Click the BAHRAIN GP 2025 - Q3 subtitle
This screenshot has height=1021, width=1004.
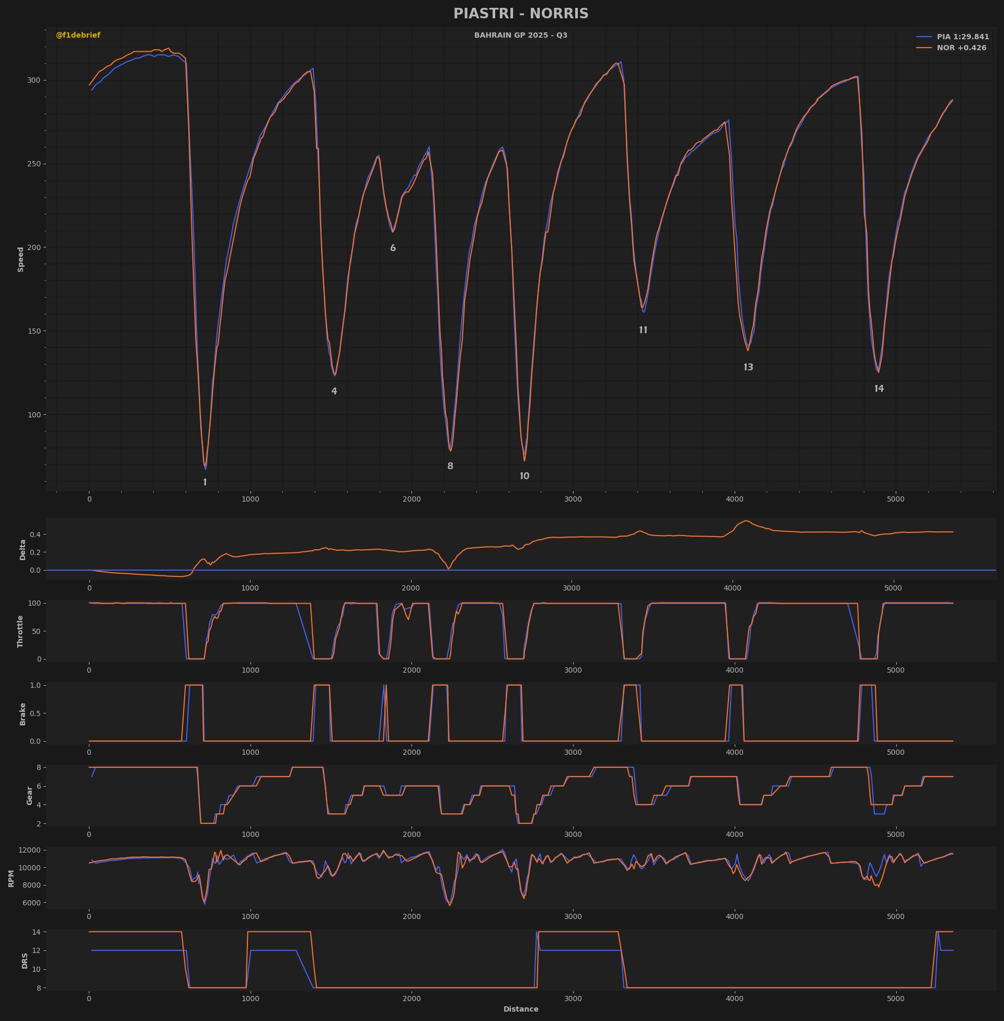coord(520,36)
